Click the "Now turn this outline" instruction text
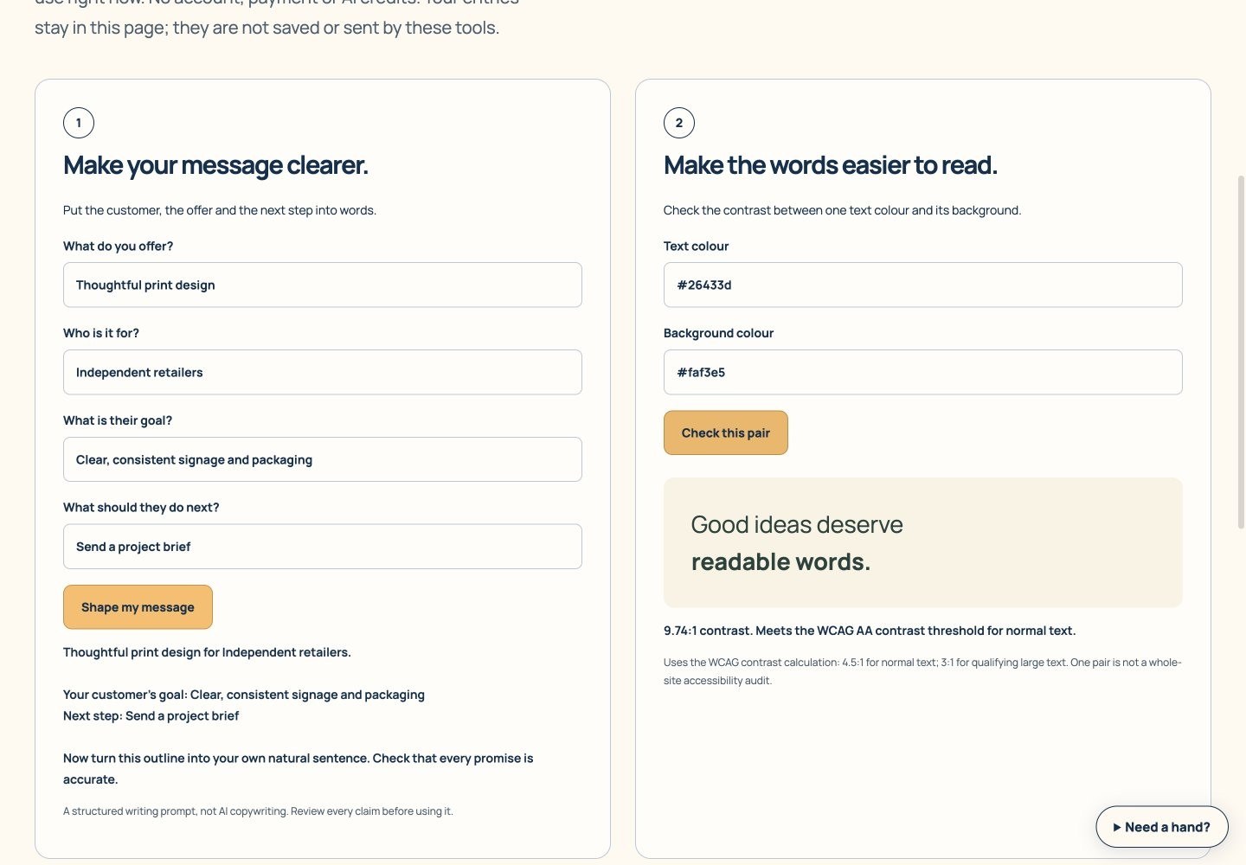The width and height of the screenshot is (1246, 865). (299, 769)
